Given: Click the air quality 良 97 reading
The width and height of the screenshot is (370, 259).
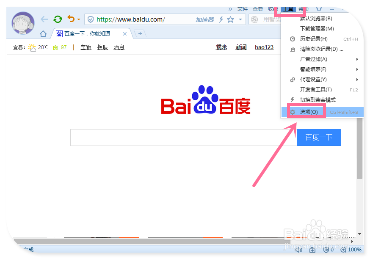Looking at the screenshot, I should [60, 47].
